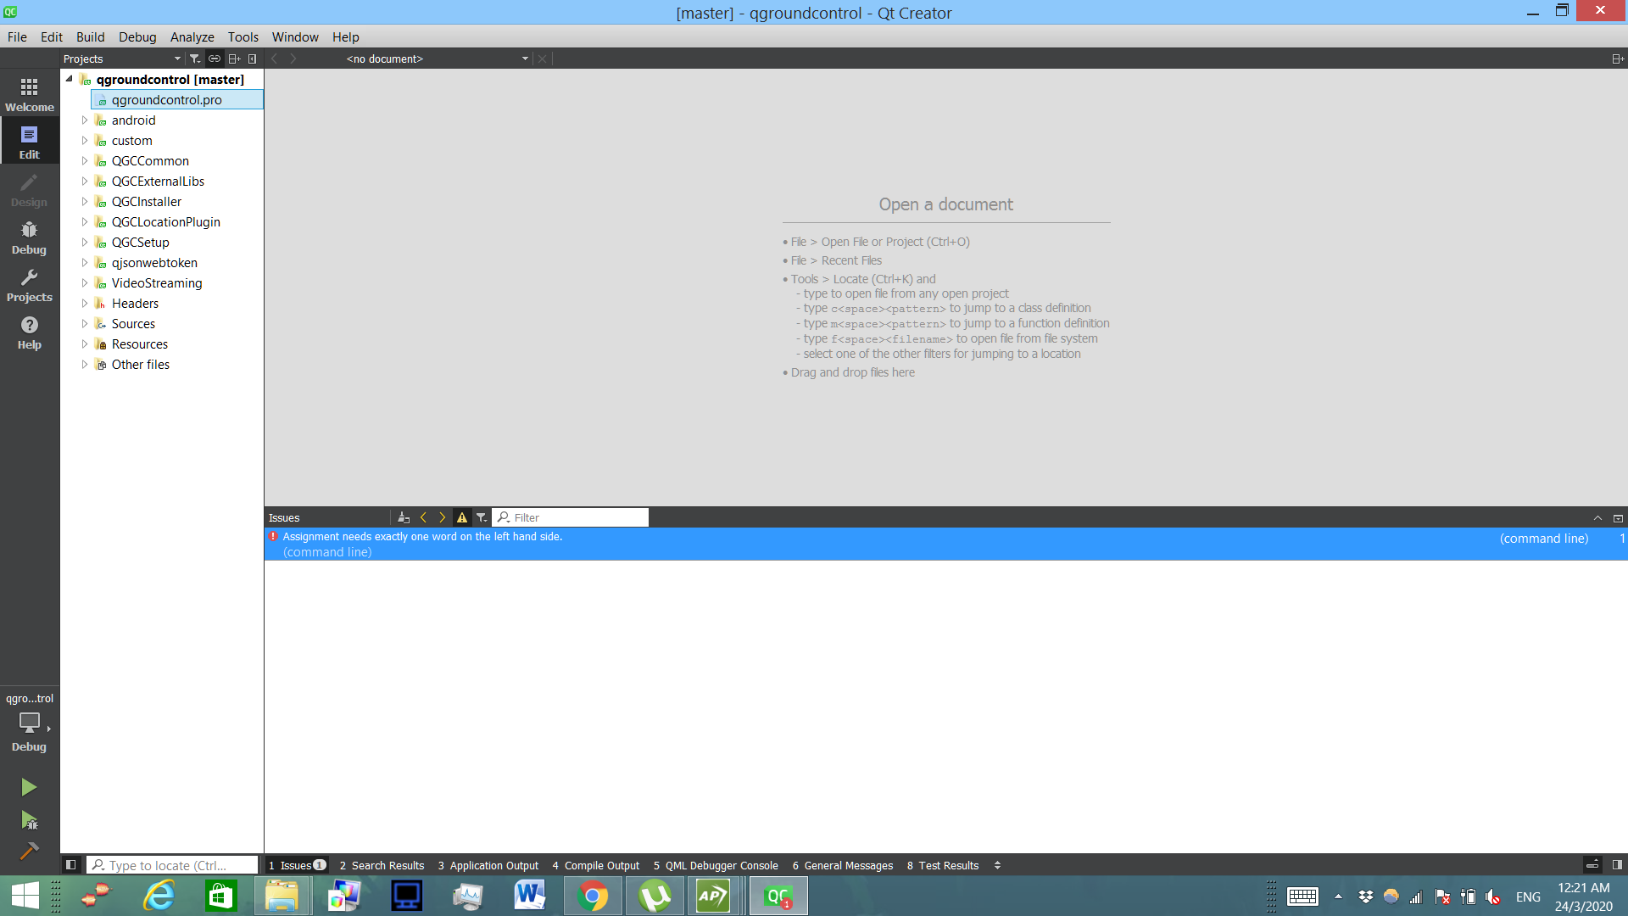Close the Projects side panel
Viewport: 1628px width, 916px height.
[252, 59]
